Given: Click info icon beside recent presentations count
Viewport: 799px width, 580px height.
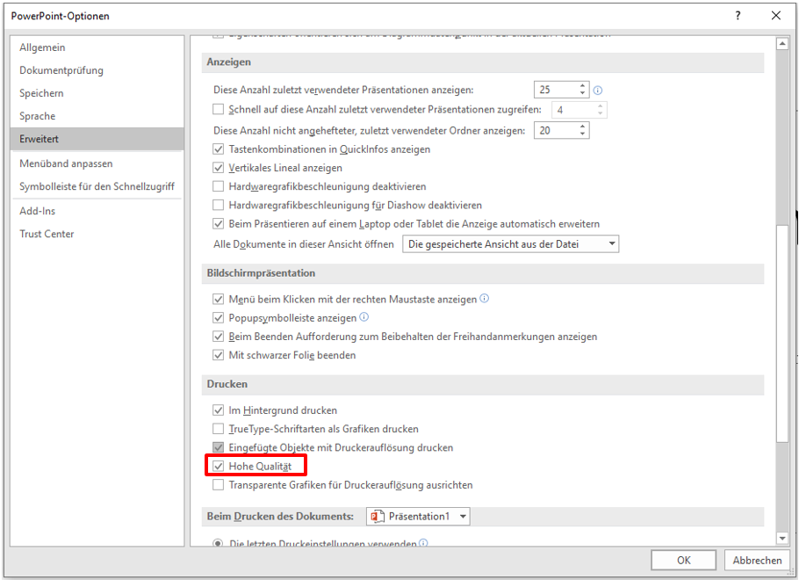Looking at the screenshot, I should (x=598, y=91).
